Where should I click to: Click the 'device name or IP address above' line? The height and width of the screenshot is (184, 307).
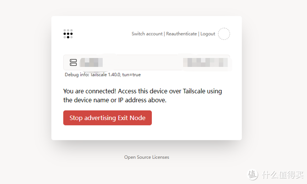tap(115, 100)
